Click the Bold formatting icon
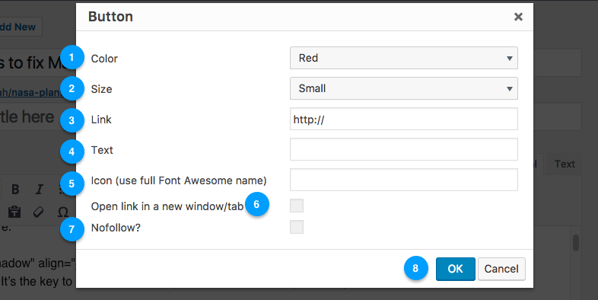Viewport: 598px width, 300px height. pos(15,189)
